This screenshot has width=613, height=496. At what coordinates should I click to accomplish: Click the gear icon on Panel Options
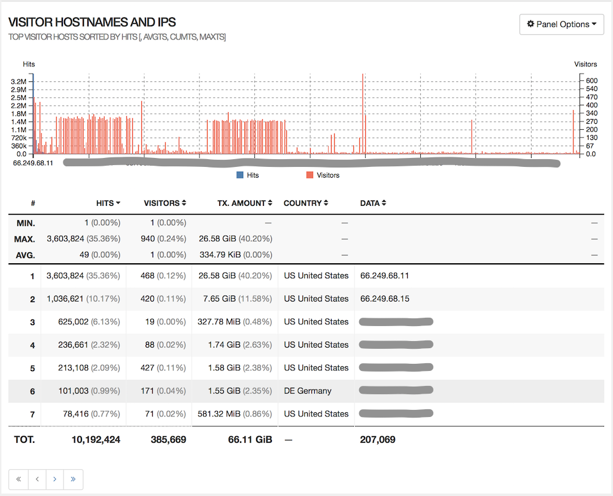click(530, 25)
